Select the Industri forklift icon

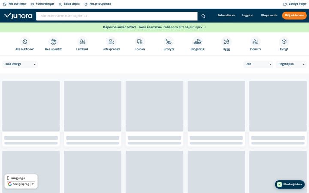pyautogui.click(x=255, y=42)
